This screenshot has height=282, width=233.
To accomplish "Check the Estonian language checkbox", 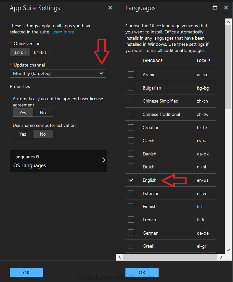I will tap(131, 193).
